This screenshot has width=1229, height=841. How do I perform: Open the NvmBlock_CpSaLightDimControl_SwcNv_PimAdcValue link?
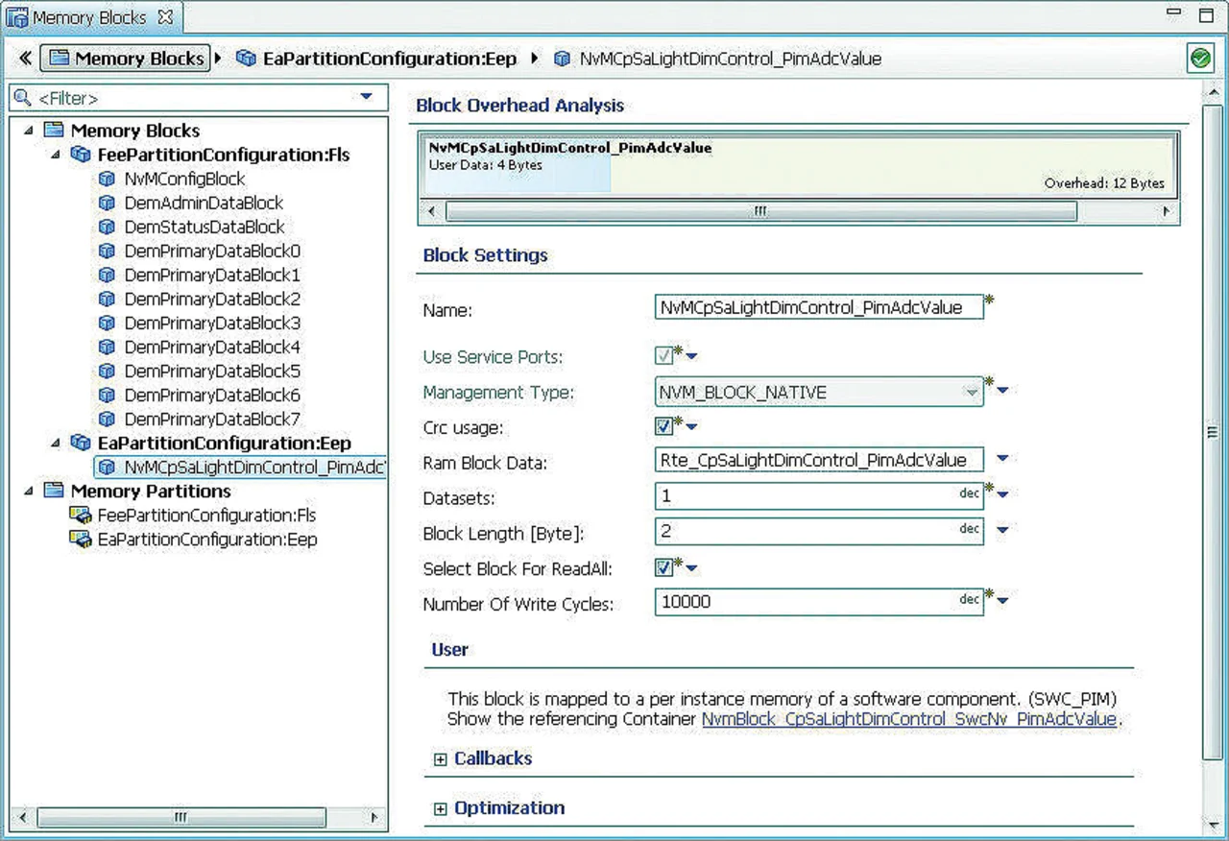tap(908, 719)
